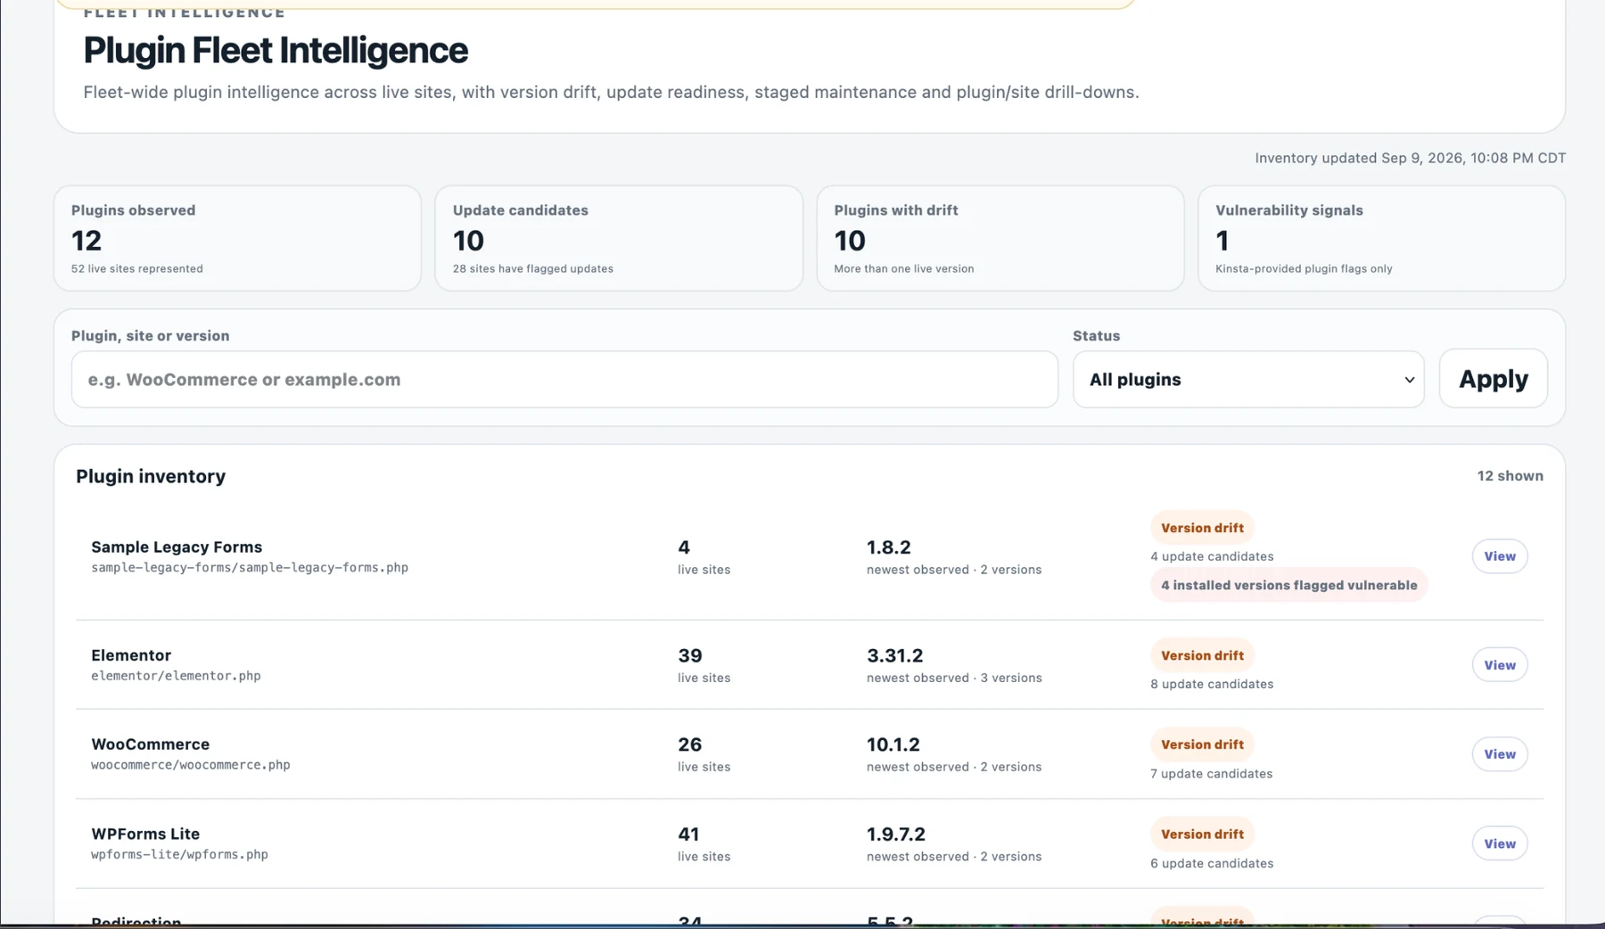
Task: View details for WPForms Lite
Action: (1500, 843)
